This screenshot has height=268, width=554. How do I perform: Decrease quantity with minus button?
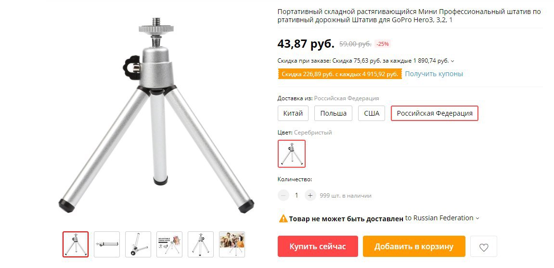(283, 195)
